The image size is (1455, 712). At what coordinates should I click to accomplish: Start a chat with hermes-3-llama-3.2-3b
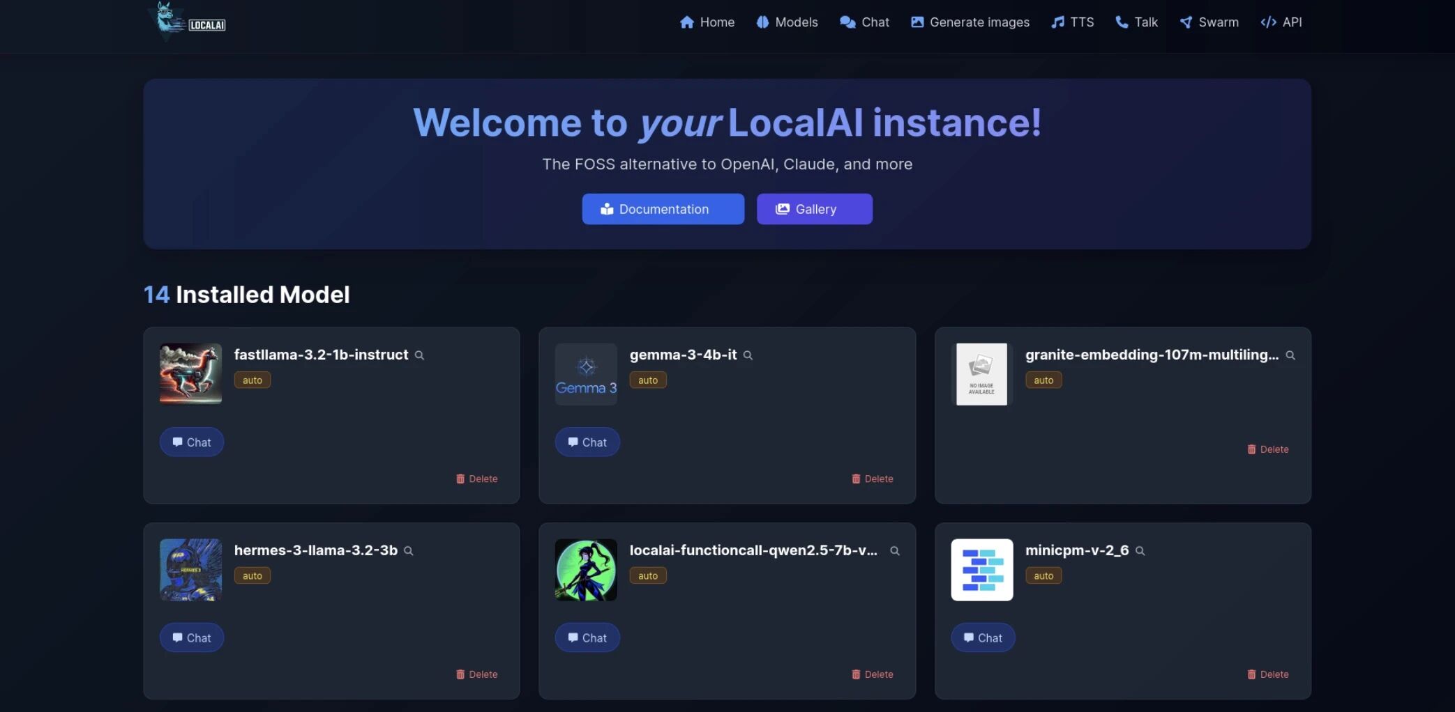(x=191, y=637)
